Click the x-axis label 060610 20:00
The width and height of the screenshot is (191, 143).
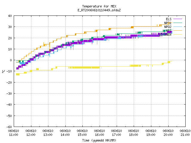click(168, 133)
